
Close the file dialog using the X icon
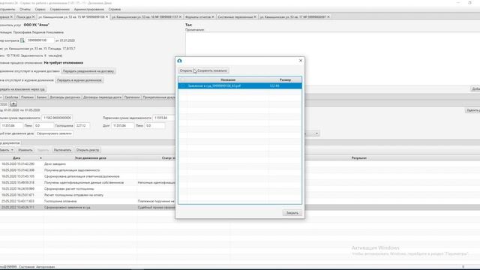pyautogui.click(x=301, y=61)
